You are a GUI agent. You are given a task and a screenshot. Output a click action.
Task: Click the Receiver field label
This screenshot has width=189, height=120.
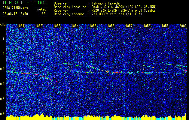pyautogui.click(x=61, y=10)
